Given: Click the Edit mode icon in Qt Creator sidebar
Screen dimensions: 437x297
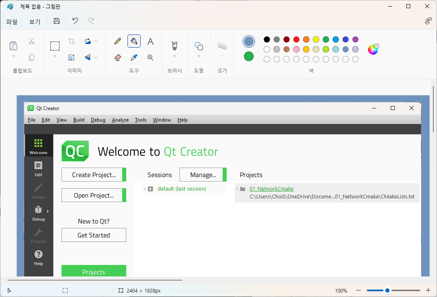Looking at the screenshot, I should tap(39, 169).
